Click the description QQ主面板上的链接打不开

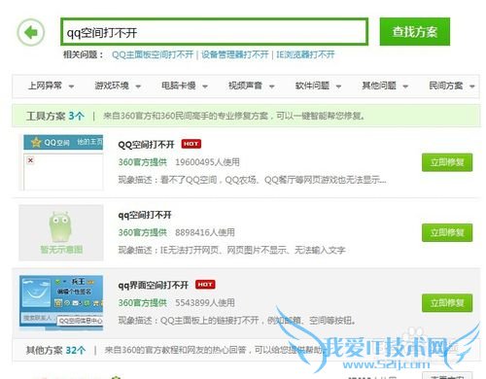(x=237, y=321)
